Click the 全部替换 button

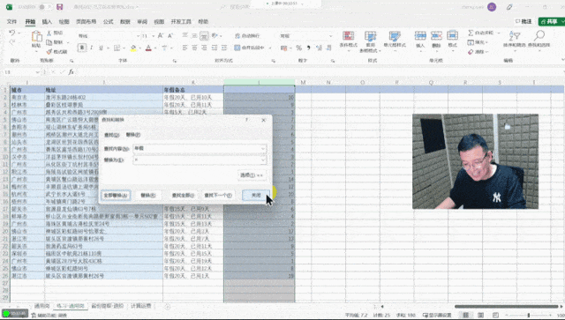coord(116,195)
